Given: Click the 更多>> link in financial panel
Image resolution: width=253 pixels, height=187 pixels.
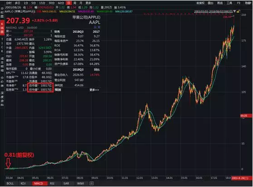Looking at the screenshot, I should tap(94, 90).
